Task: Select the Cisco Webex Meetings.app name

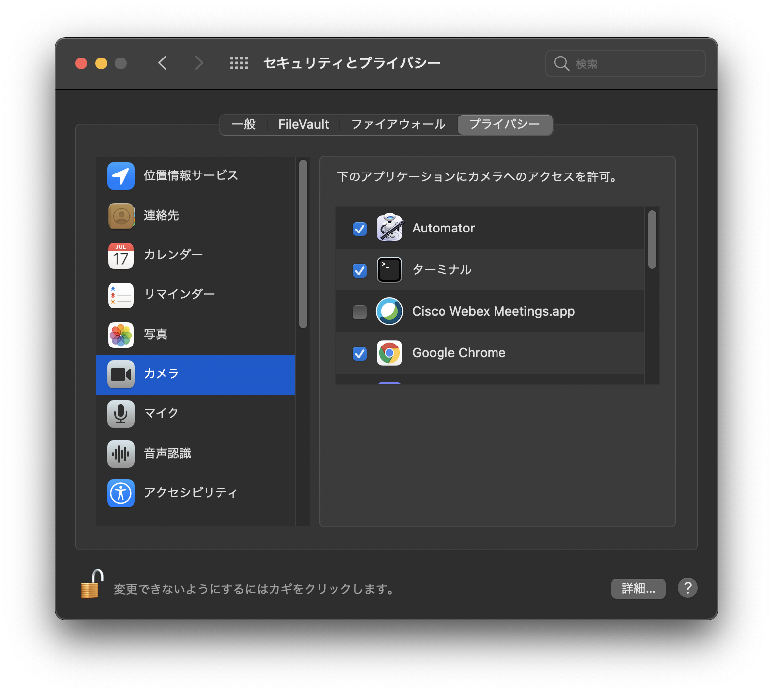Action: (x=494, y=311)
